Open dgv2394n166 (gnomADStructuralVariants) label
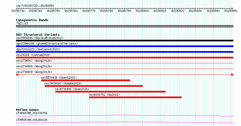Viewport: 241px width, 126px height. pyautogui.click(x=47, y=44)
